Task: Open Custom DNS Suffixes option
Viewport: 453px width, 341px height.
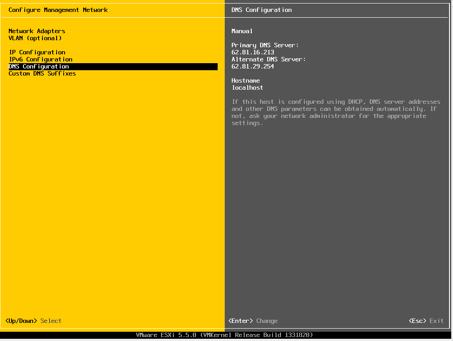Action: 42,73
